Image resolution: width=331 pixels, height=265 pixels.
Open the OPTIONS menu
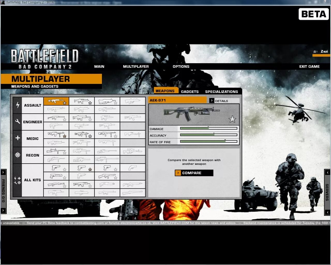pyautogui.click(x=181, y=67)
